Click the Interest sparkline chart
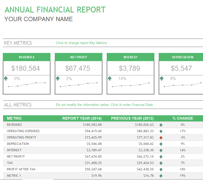Screen dimensions: 203x180 [131, 85]
